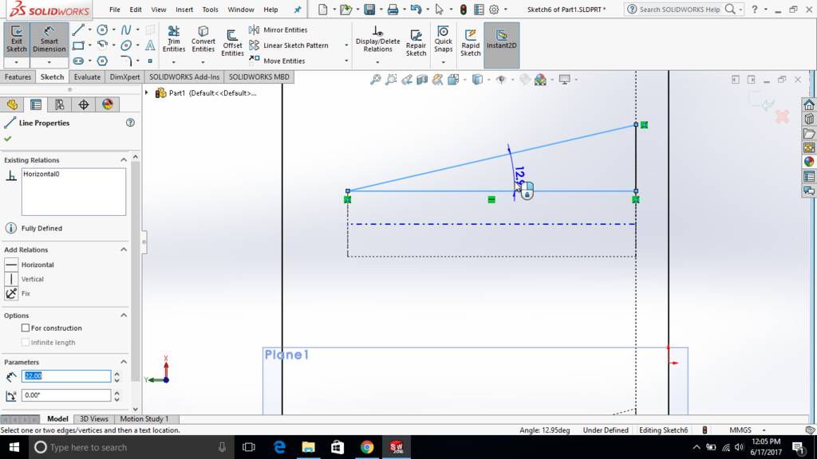Add a Vertical relation
817x459 pixels.
[25, 279]
